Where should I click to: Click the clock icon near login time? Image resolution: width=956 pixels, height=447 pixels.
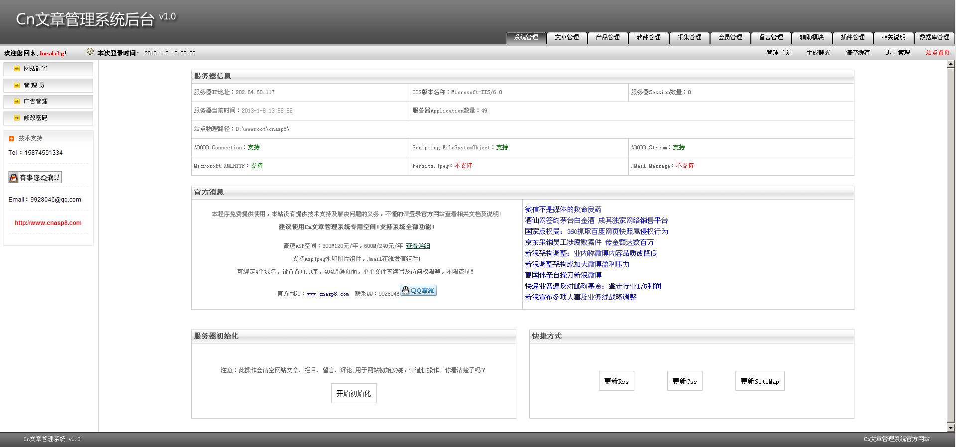[x=90, y=52]
